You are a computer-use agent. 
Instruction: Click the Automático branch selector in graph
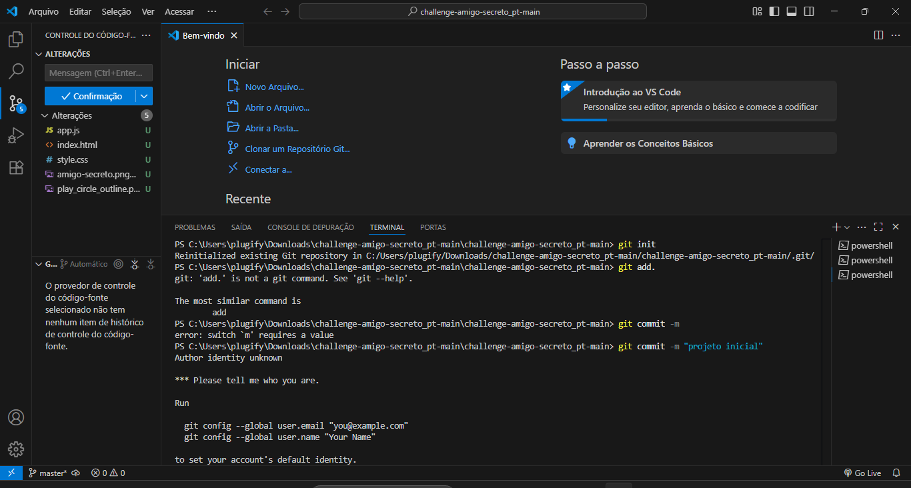pyautogui.click(x=84, y=264)
